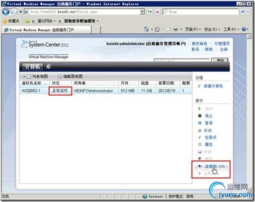Image resolution: width=255 pixels, height=202 pixels.
Task: Click the save-state disk icon
Action: click(200, 151)
